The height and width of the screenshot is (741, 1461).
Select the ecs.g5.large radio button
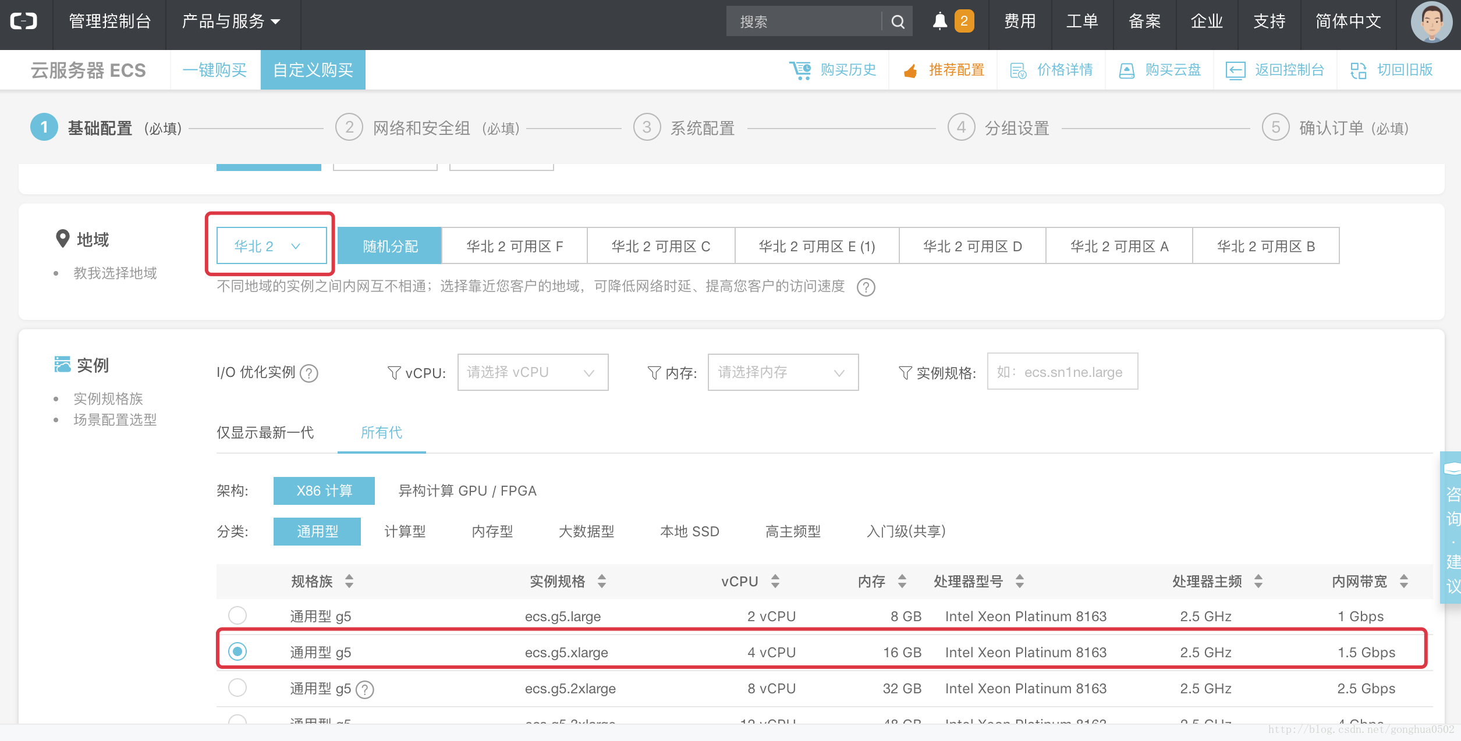237,615
